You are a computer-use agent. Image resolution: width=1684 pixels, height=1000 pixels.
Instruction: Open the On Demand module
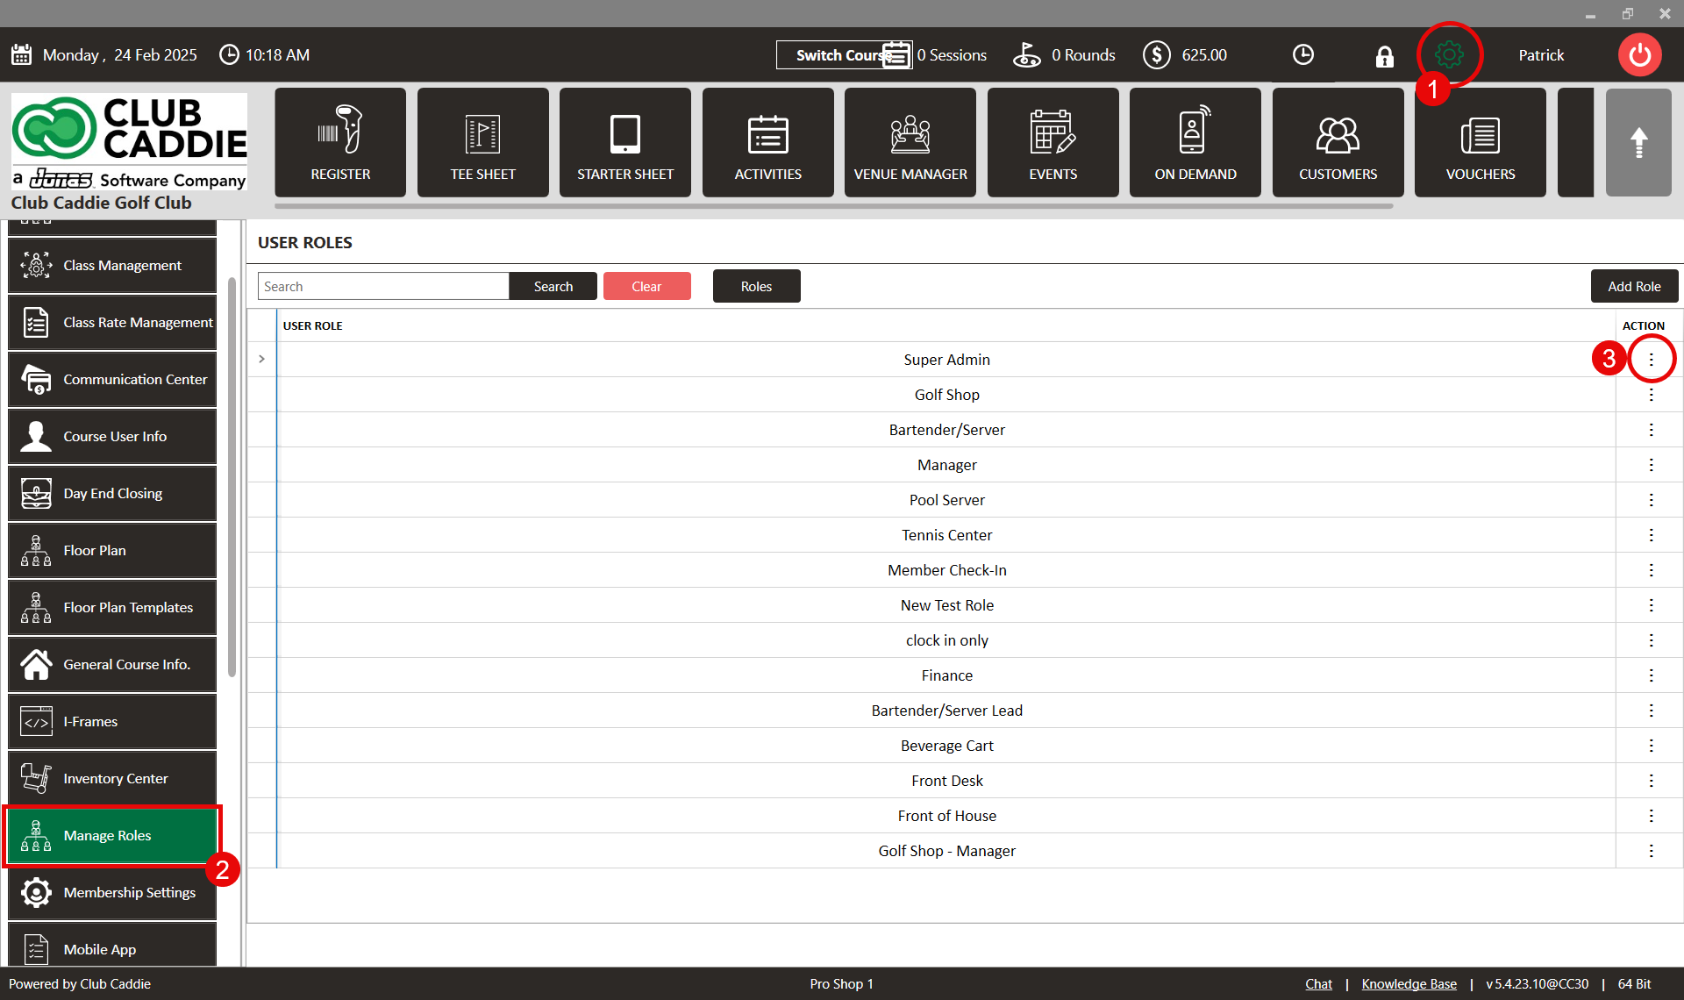click(x=1195, y=142)
